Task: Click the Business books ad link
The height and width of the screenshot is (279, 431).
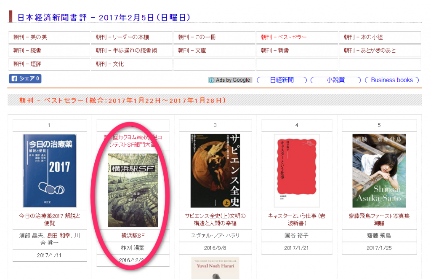Action: [x=392, y=80]
